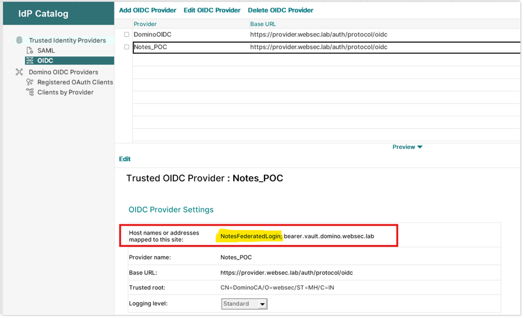Click the Trusted OIDC Provider title

pyautogui.click(x=205, y=178)
